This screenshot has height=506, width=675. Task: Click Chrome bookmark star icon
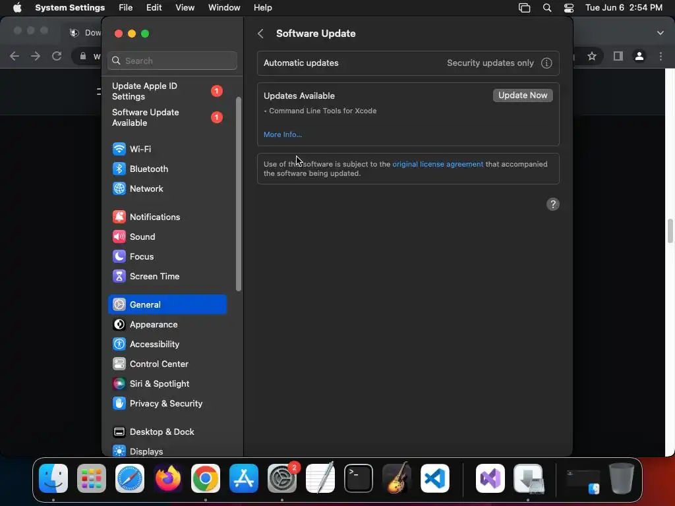[592, 56]
